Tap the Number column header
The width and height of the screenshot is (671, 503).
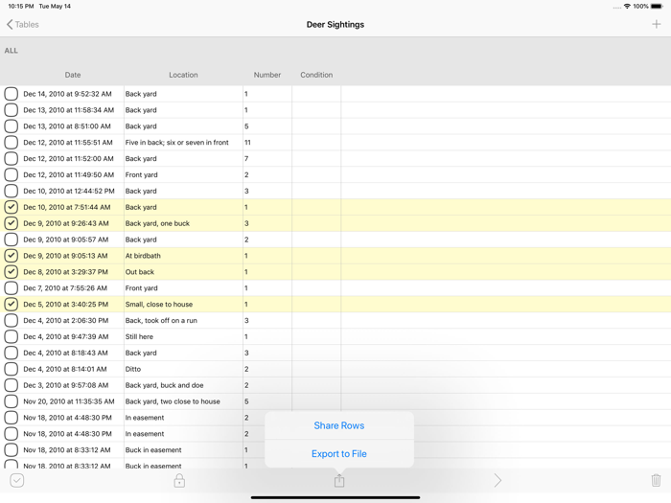(267, 75)
